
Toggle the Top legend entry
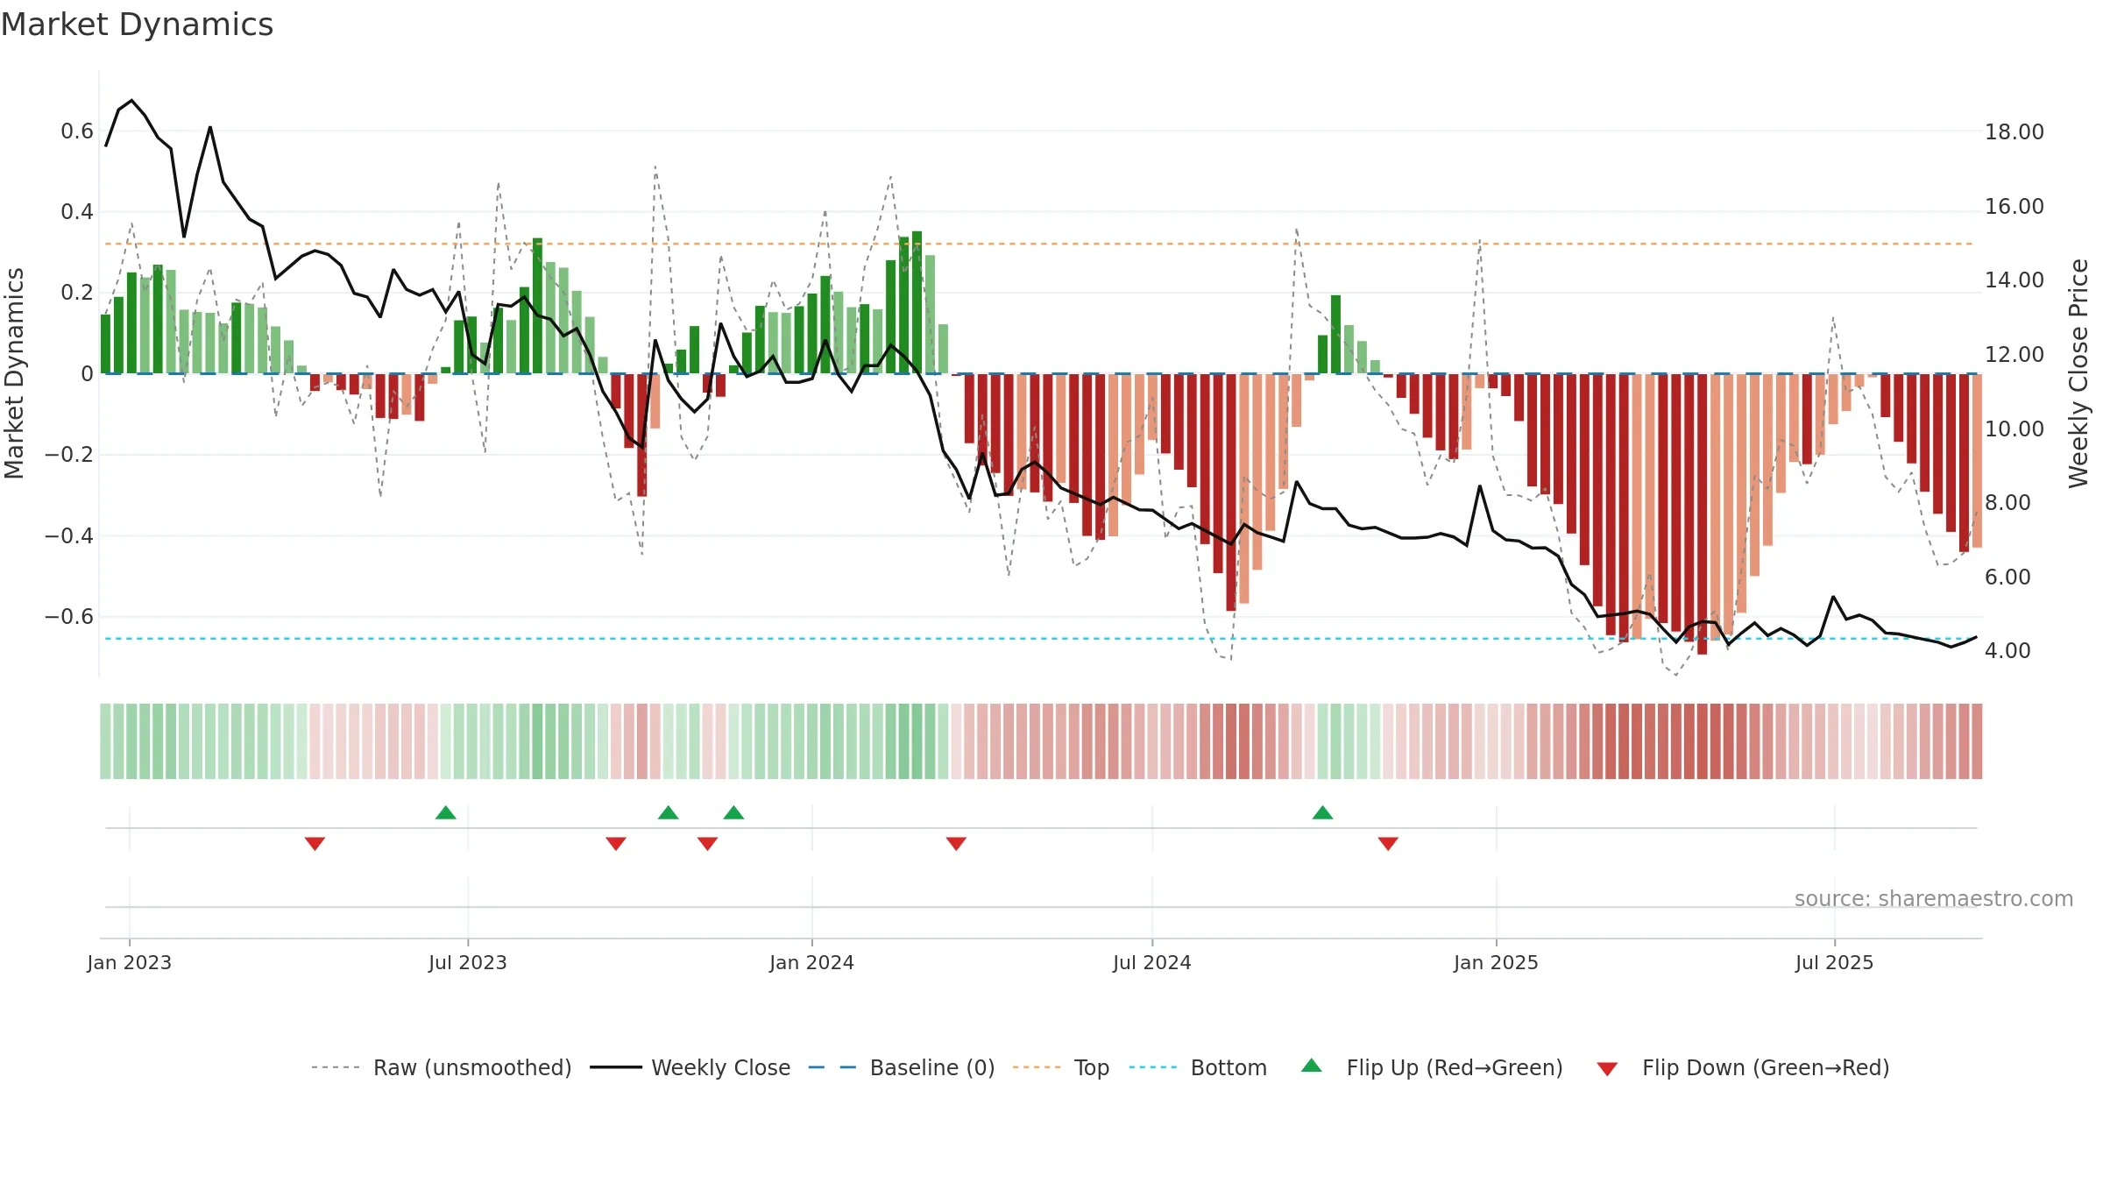[x=1061, y=1068]
